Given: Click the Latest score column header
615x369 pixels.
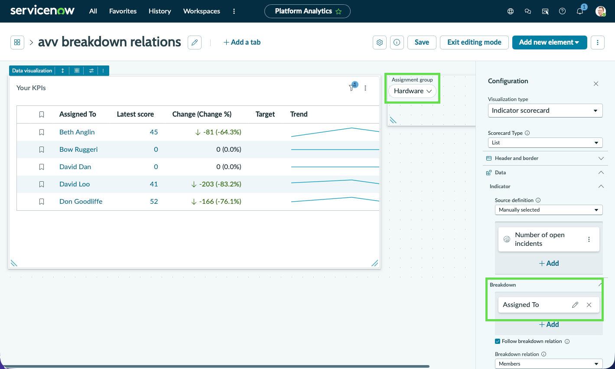Looking at the screenshot, I should click(135, 114).
